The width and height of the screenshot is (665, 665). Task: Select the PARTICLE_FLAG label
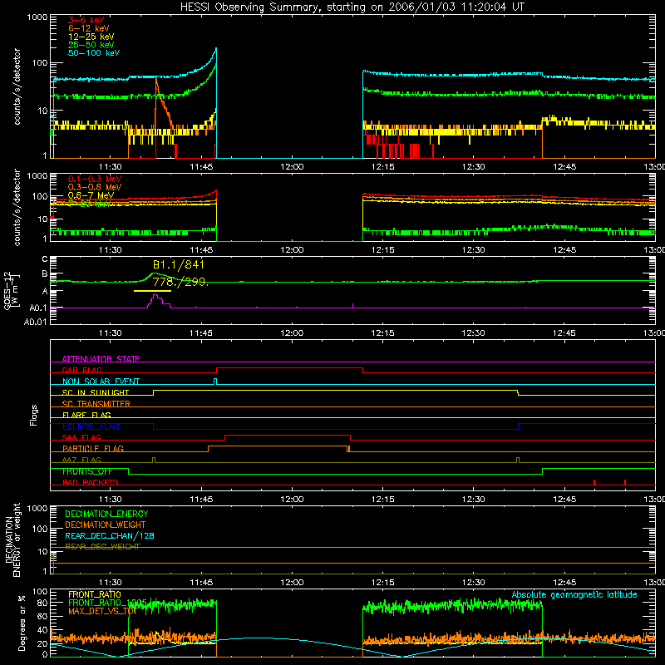[x=93, y=448]
